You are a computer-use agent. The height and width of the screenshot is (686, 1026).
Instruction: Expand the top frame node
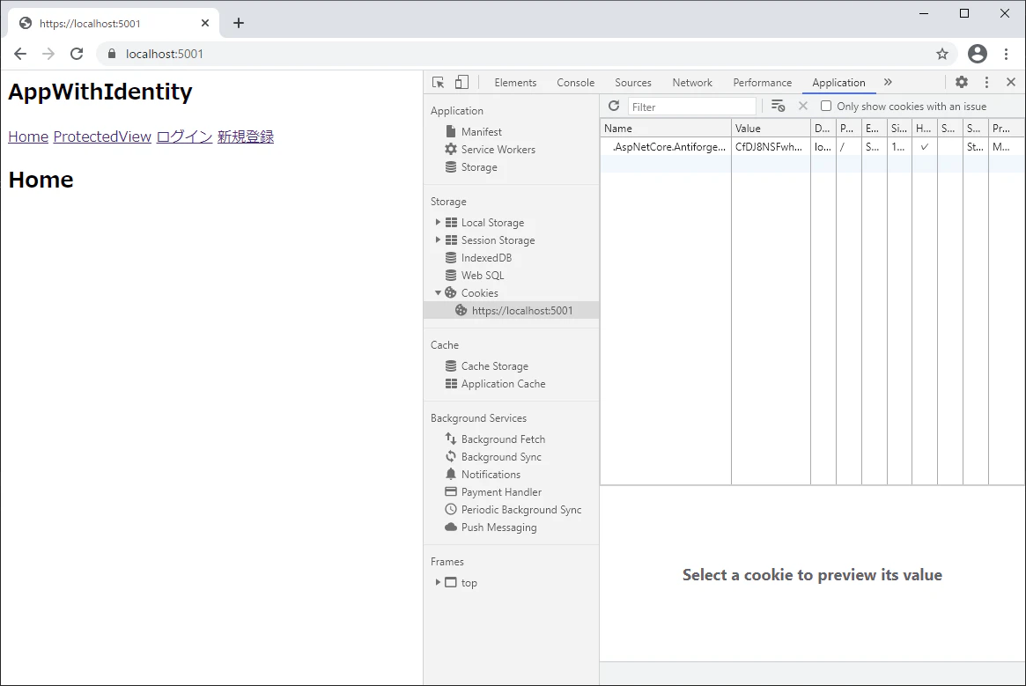tap(438, 582)
